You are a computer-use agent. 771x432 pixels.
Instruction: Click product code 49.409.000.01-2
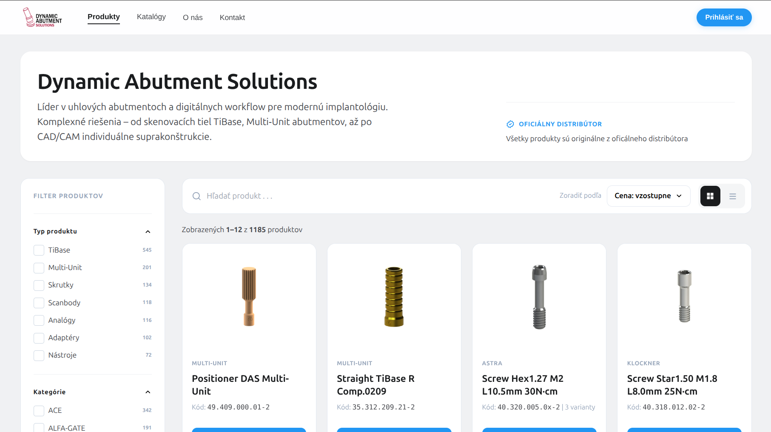click(x=239, y=407)
